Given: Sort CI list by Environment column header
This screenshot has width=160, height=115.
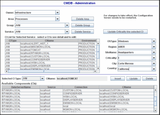Looking at the screenshot, I should pyautogui.click(x=88, y=40).
